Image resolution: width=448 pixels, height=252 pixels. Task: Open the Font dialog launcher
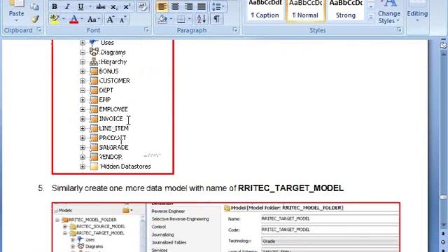click(146, 30)
